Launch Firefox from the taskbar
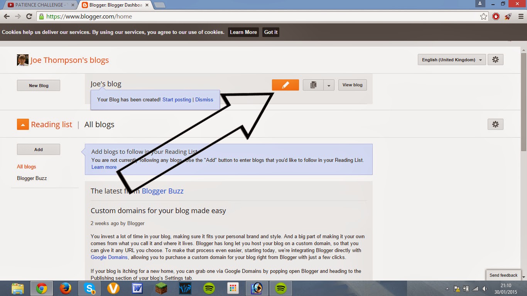Image resolution: width=527 pixels, height=296 pixels. 66,288
